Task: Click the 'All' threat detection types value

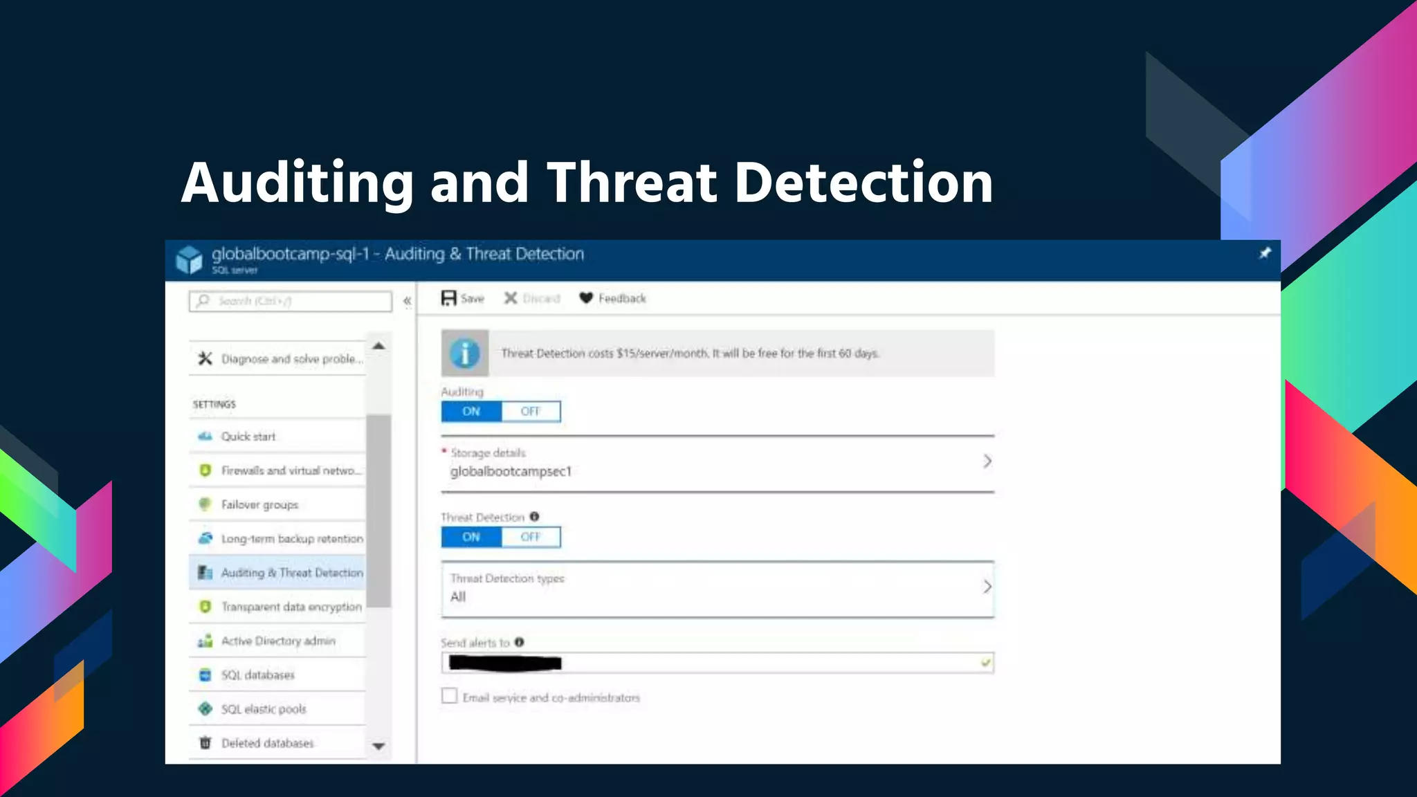Action: tap(458, 597)
